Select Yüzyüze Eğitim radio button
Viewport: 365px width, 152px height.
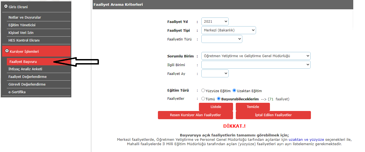point(203,90)
